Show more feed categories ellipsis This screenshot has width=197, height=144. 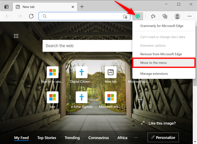136,138
